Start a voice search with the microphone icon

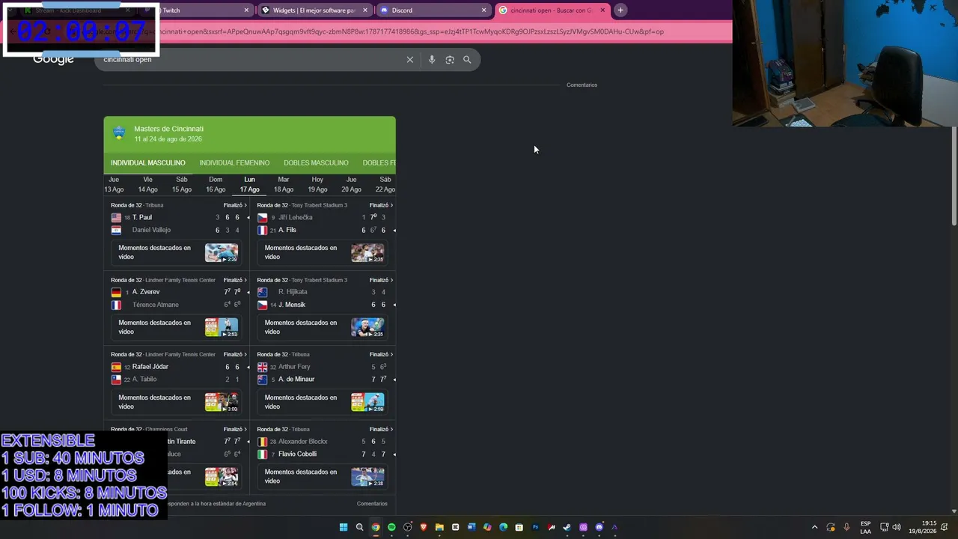click(432, 60)
